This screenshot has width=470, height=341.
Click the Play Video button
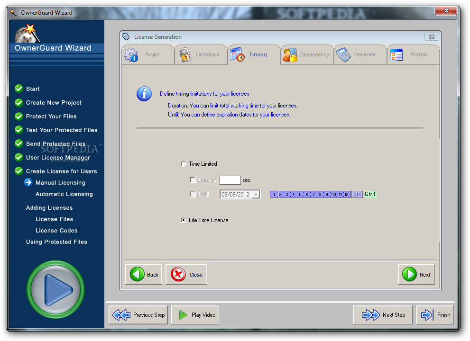[195, 315]
